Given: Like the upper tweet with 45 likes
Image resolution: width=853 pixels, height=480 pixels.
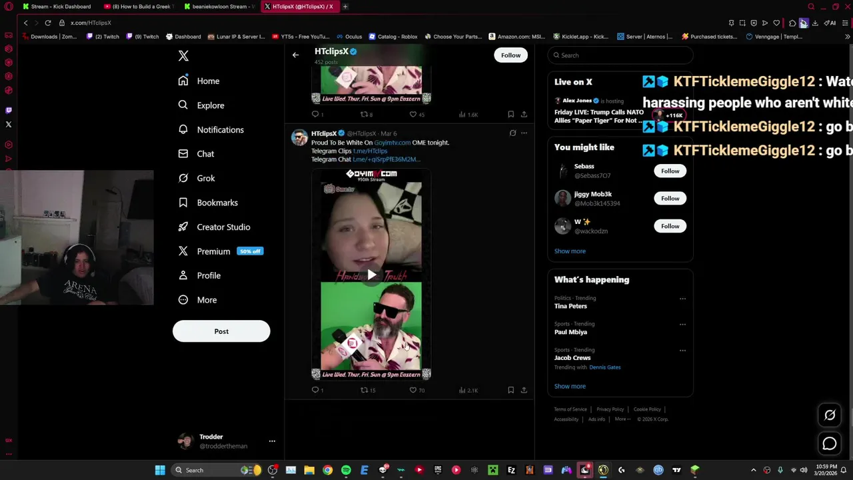Looking at the screenshot, I should tap(417, 114).
